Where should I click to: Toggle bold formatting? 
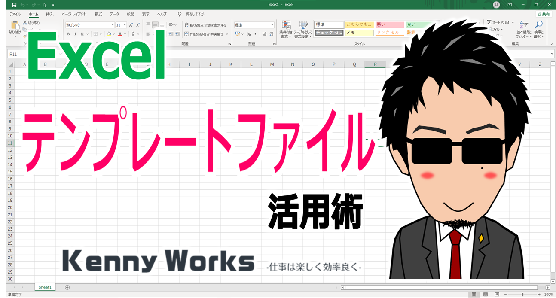tap(69, 34)
